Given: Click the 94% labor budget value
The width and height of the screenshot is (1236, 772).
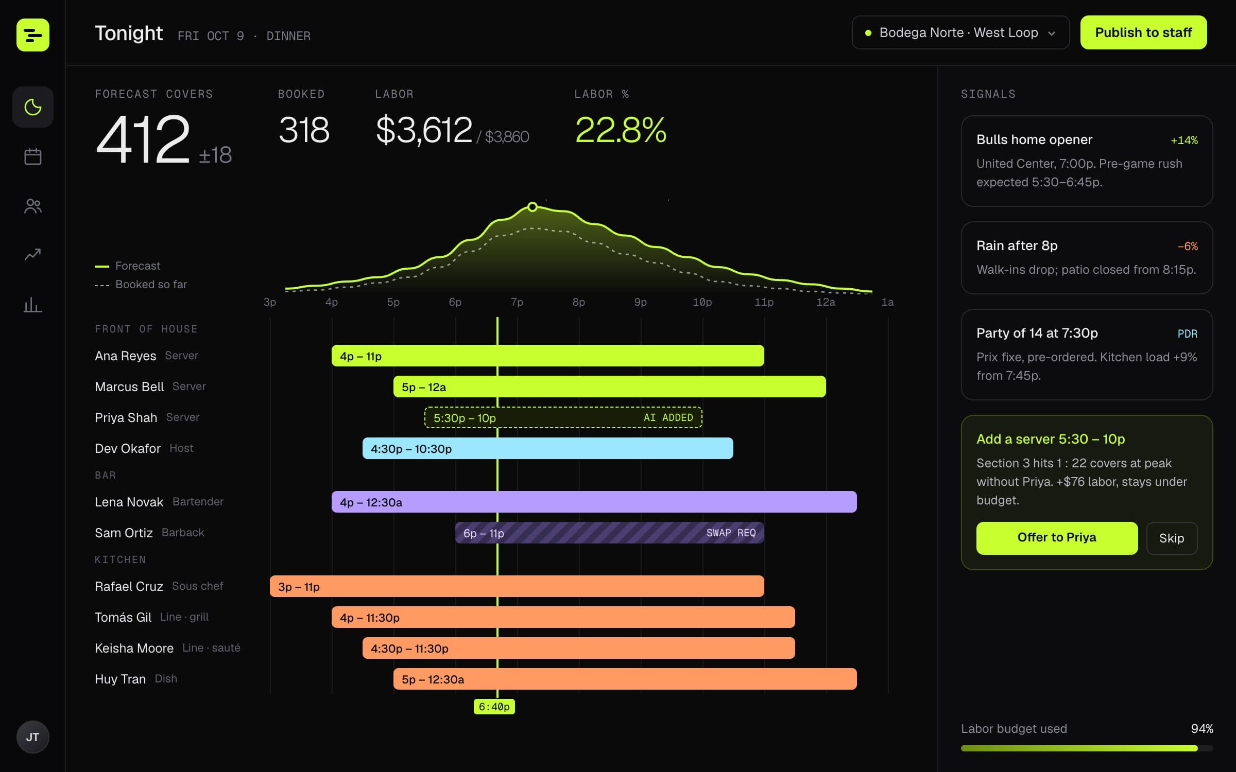Looking at the screenshot, I should (1202, 729).
